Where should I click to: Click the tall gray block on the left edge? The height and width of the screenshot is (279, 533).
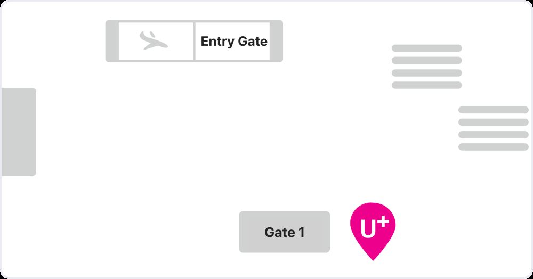click(x=19, y=132)
